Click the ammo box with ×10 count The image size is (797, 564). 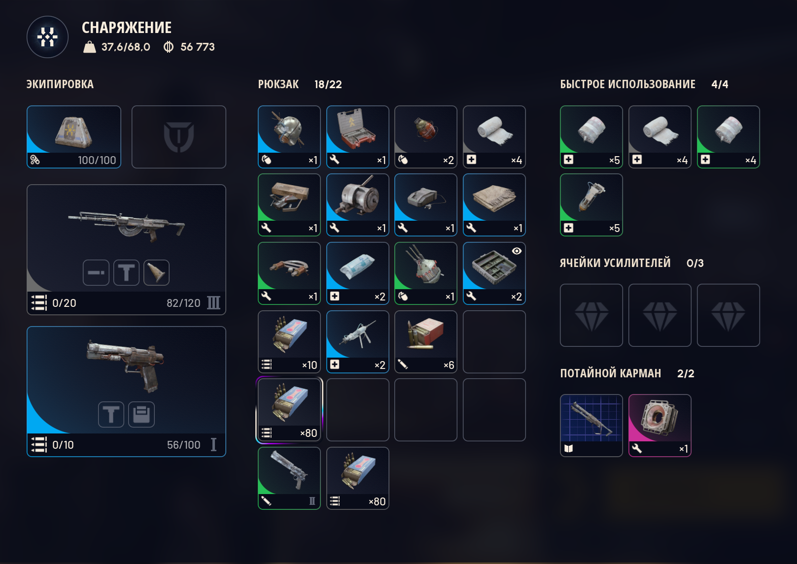pos(289,342)
